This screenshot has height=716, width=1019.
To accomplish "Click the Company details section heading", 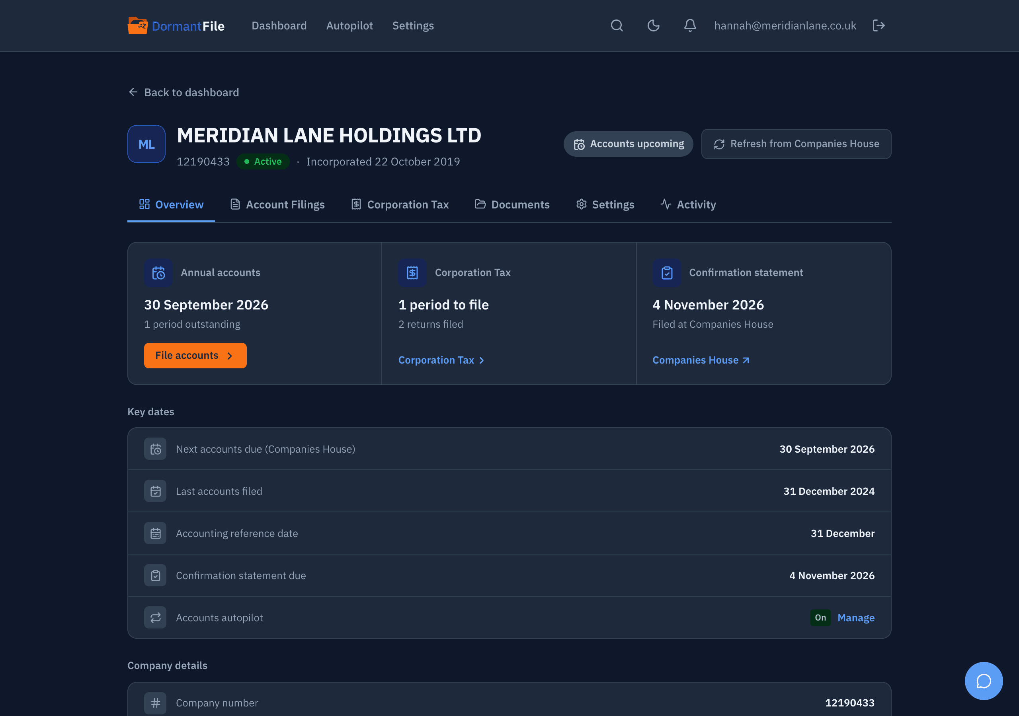I will tap(167, 665).
